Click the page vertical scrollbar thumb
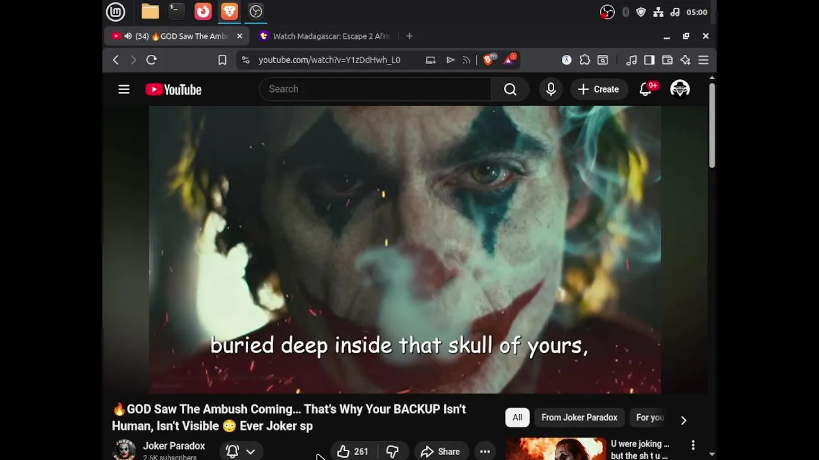 [x=712, y=126]
